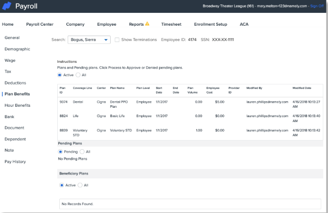The height and width of the screenshot is (213, 328).
Task: Select the Active radio for plans
Action: [60, 75]
